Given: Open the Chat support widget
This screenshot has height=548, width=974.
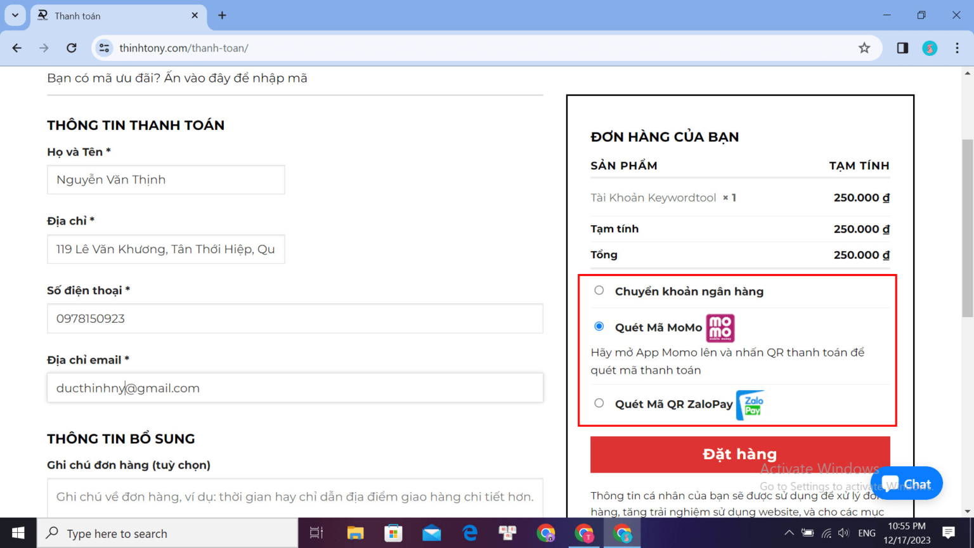Looking at the screenshot, I should coord(906,483).
